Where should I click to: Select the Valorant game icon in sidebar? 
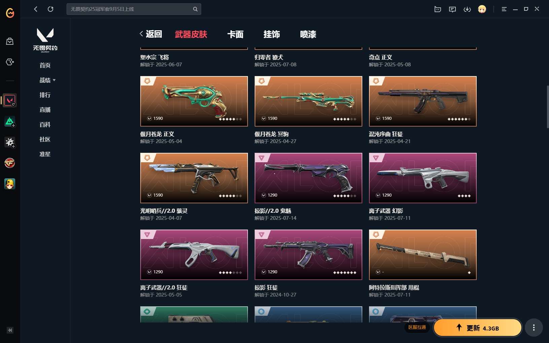coord(10,100)
